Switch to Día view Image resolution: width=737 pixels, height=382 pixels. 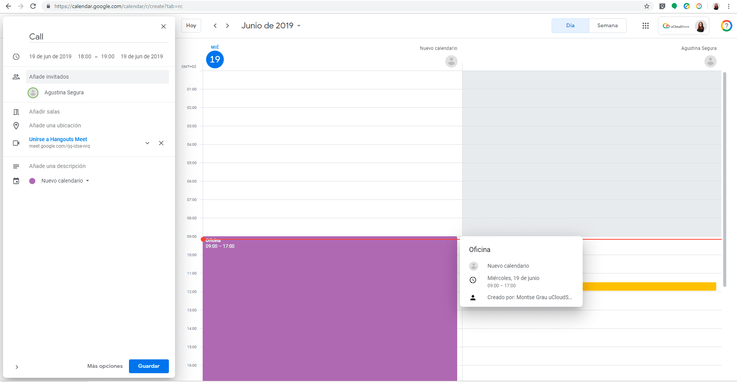coord(570,26)
